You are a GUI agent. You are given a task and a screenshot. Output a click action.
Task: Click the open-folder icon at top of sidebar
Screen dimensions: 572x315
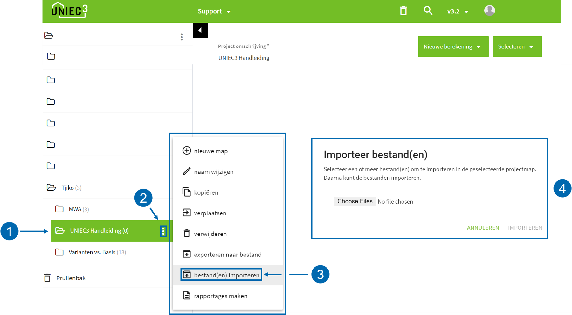pos(49,35)
